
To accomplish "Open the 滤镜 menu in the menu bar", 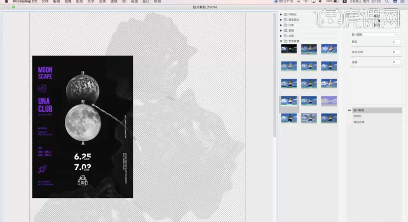I will [114, 2].
